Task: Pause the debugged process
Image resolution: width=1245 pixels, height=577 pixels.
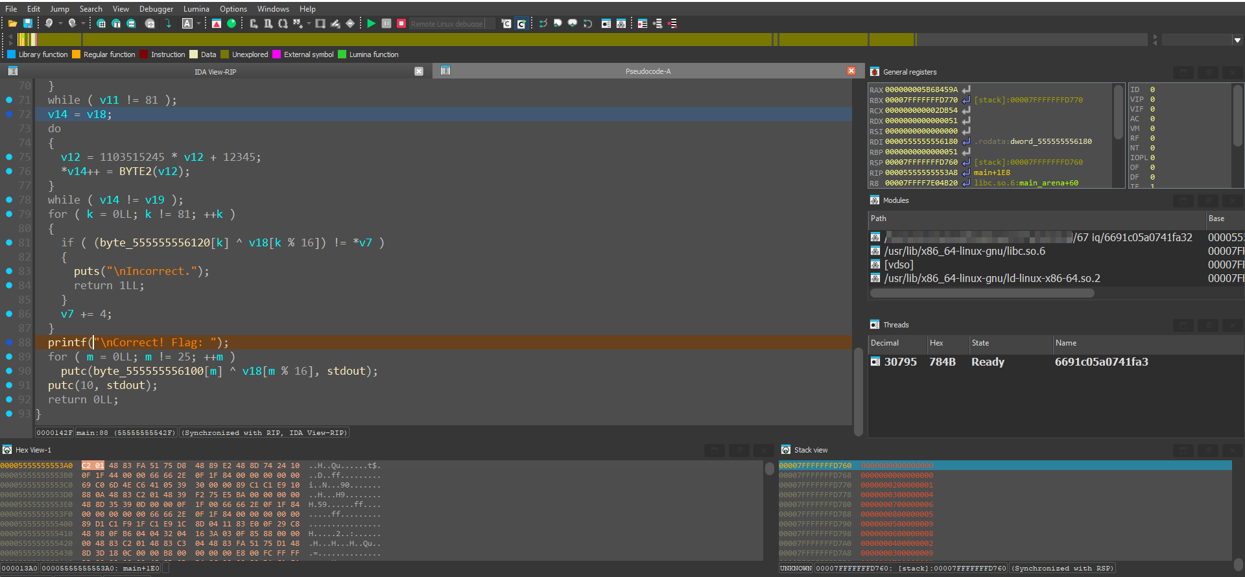Action: (x=386, y=23)
